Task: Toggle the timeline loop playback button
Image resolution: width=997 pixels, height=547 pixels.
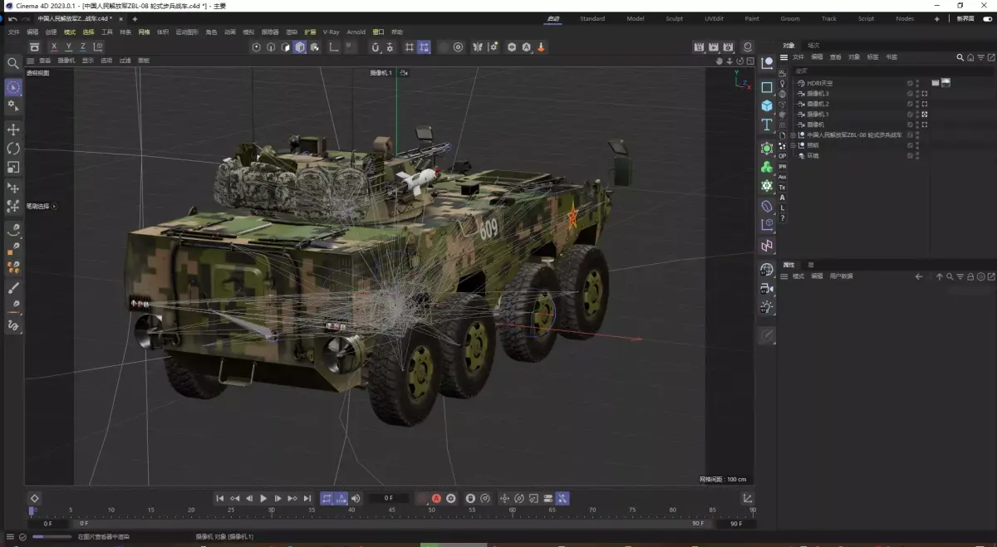Action: coord(327,498)
